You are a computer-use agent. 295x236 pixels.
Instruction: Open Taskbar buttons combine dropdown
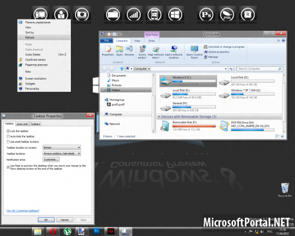coord(61,153)
